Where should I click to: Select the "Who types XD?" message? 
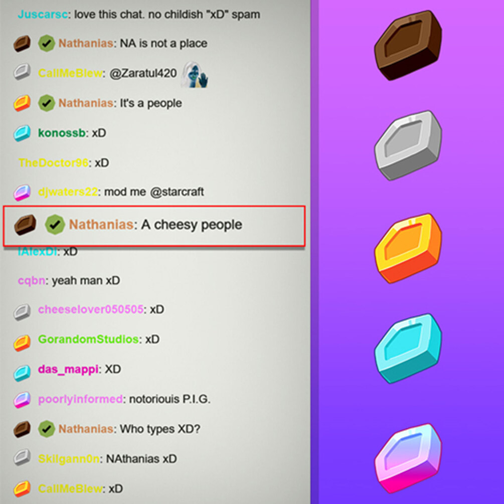pos(160,429)
